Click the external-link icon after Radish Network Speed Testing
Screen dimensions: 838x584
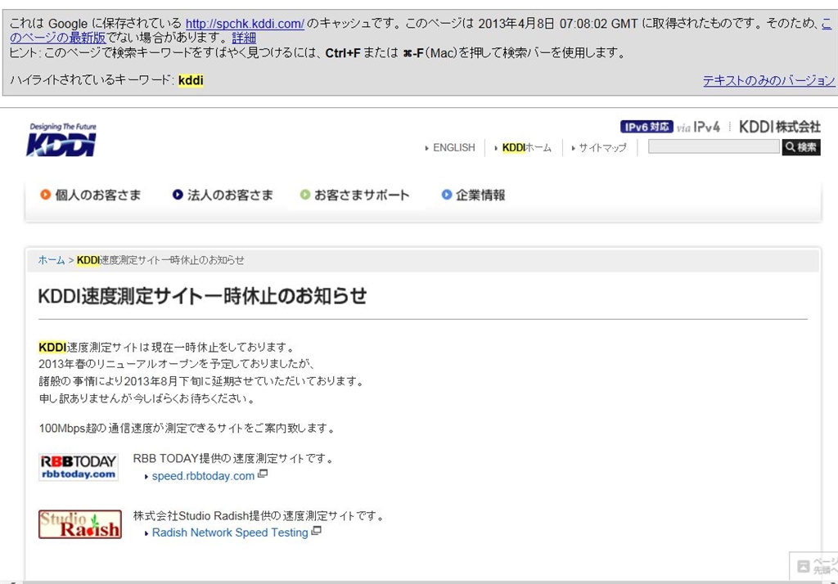click(317, 531)
